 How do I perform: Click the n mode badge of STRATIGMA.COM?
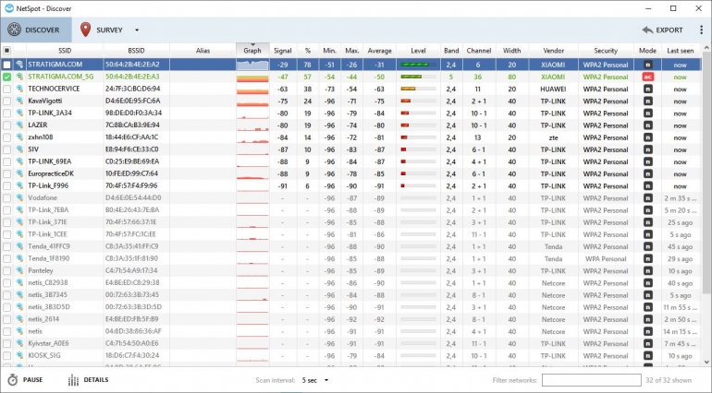point(647,65)
